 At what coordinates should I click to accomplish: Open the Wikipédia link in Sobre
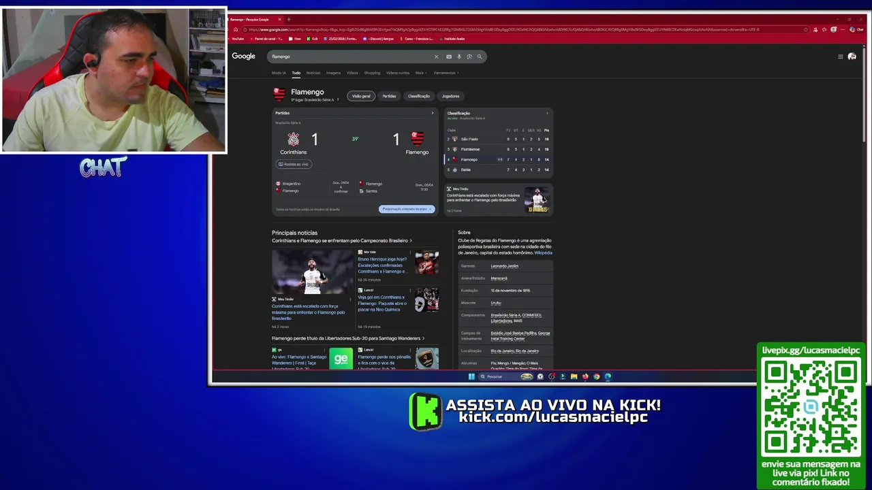[544, 252]
